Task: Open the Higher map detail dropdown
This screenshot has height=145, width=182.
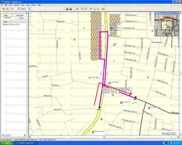Action: point(29,9)
